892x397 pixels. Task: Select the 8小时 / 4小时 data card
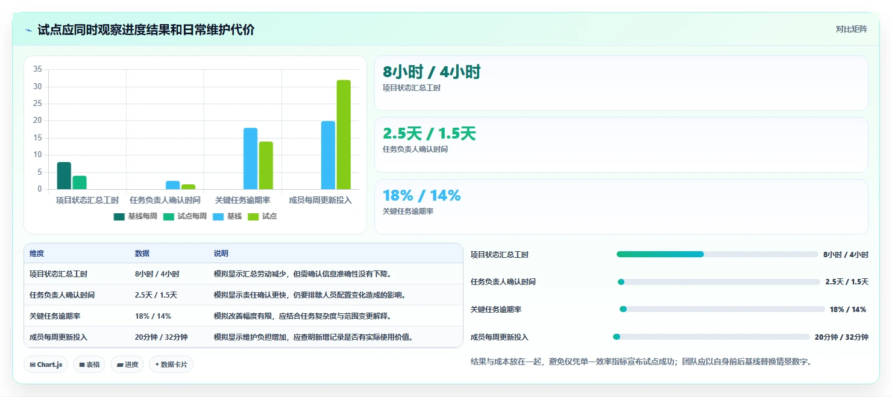(621, 83)
